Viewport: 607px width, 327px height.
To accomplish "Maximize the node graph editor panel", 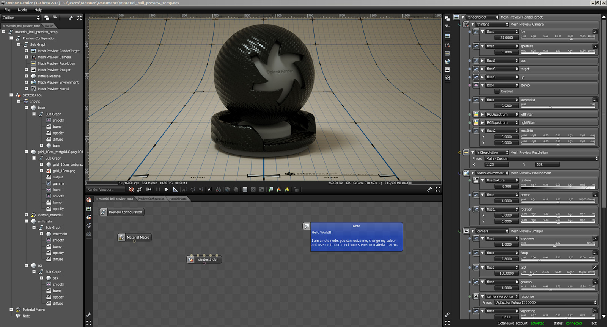I will 89,323.
